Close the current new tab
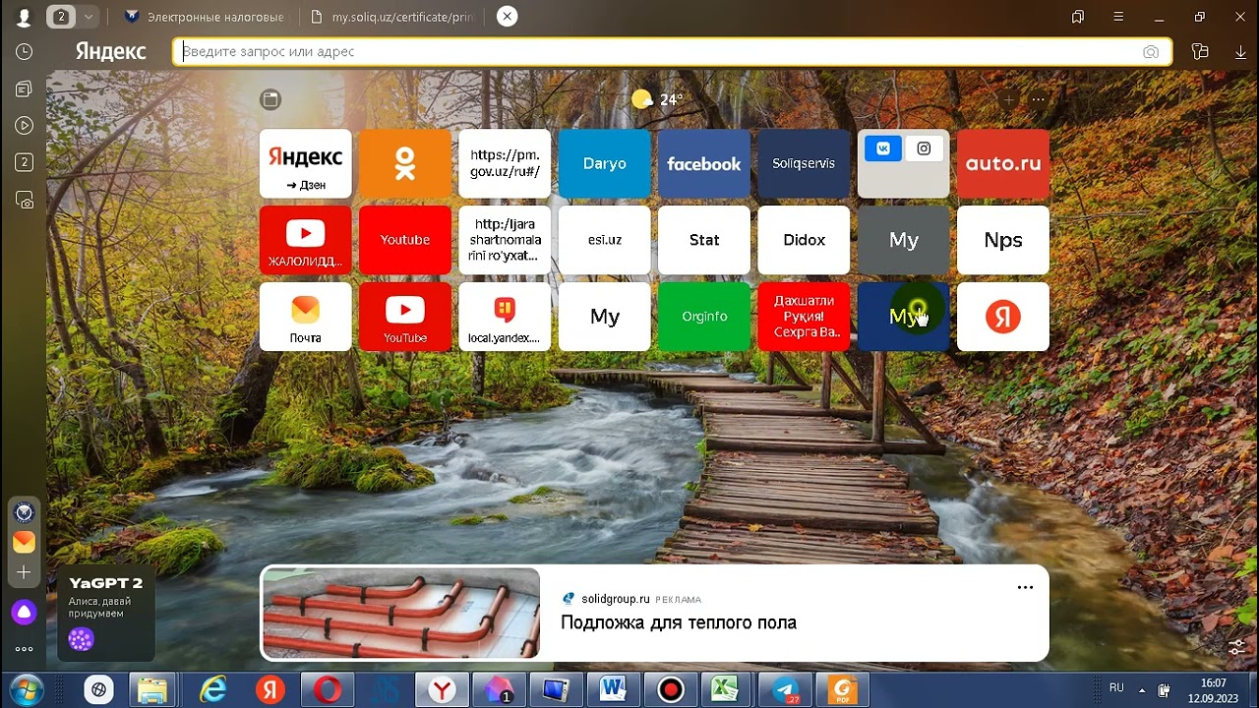 click(506, 17)
